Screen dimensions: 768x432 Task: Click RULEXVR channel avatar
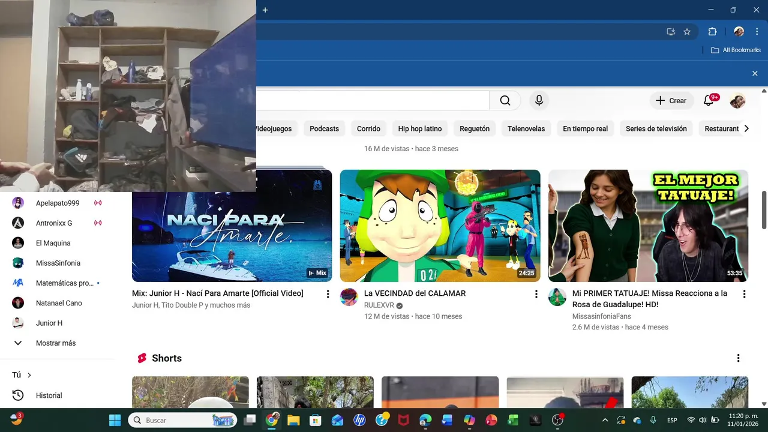(x=349, y=297)
